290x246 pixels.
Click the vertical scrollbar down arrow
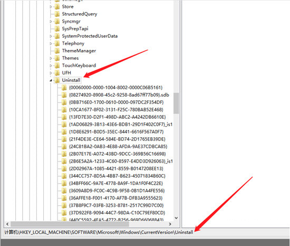tap(176, 218)
